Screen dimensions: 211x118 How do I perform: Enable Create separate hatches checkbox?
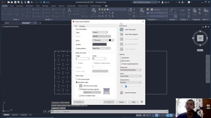pyautogui.click(x=121, y=64)
